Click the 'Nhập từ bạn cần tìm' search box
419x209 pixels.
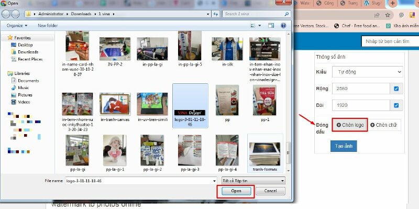(x=390, y=41)
